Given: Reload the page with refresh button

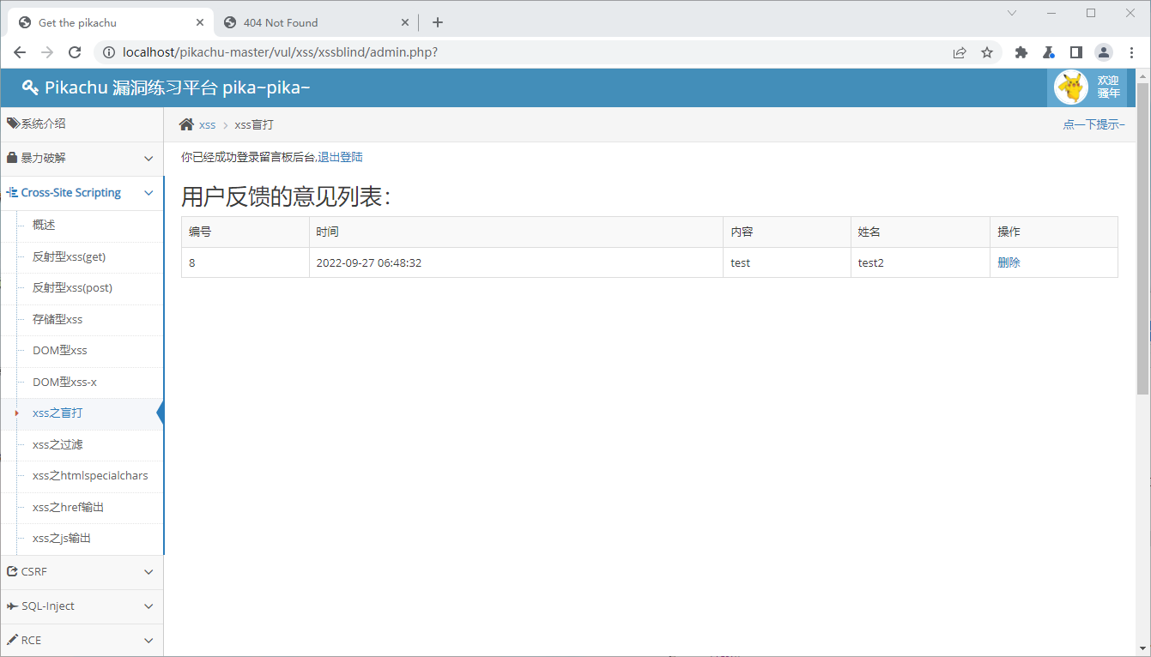Looking at the screenshot, I should click(x=75, y=52).
